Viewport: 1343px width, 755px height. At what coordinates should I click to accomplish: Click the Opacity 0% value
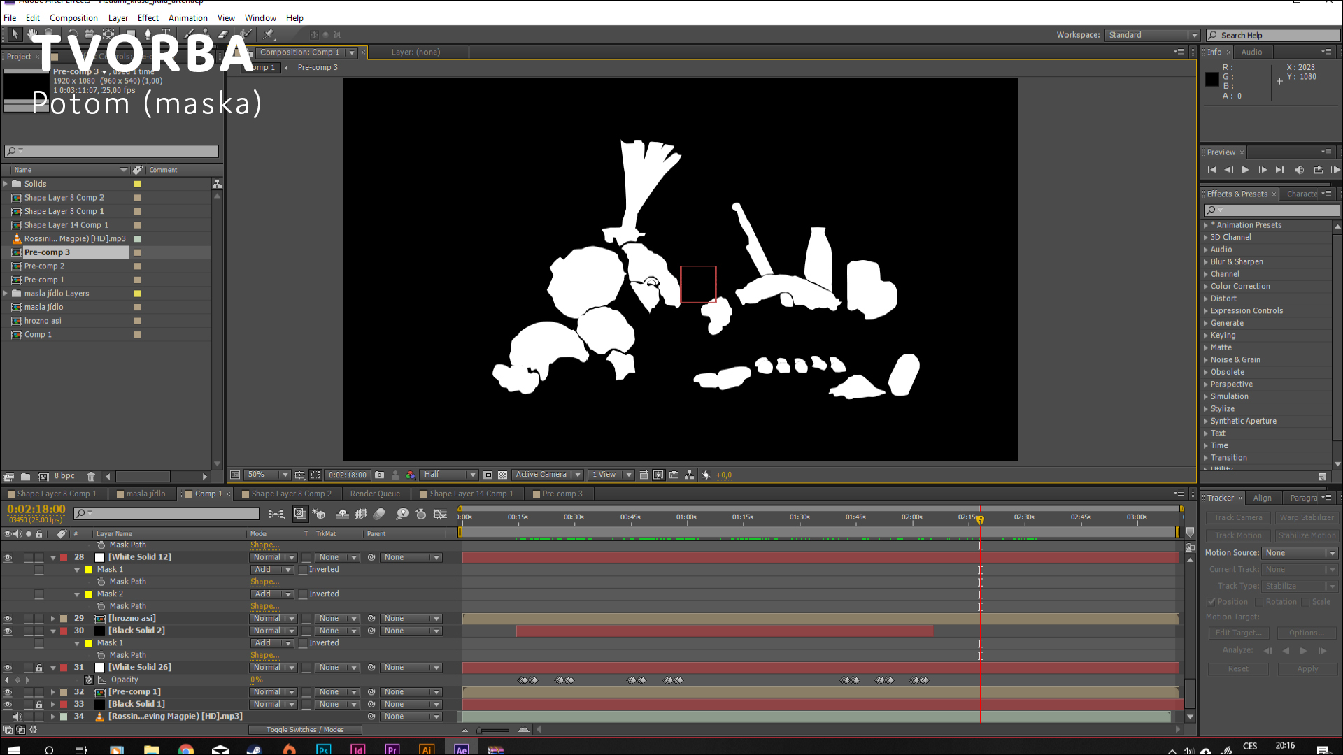tap(257, 679)
